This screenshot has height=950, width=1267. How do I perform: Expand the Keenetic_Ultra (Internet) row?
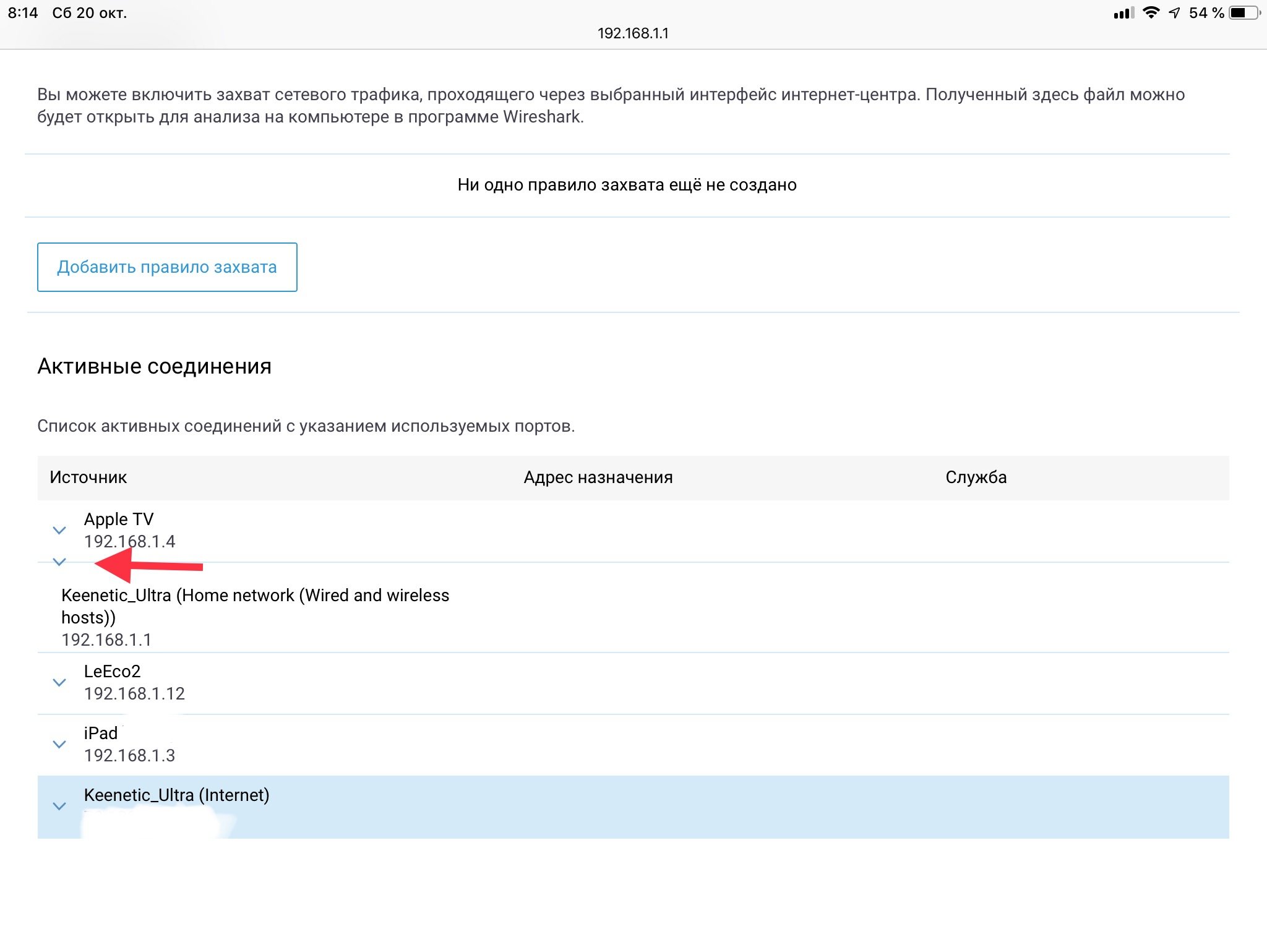[x=59, y=806]
